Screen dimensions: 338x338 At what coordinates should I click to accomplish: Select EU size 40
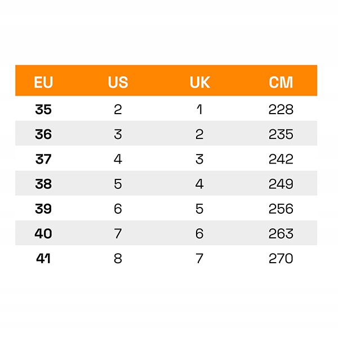tap(43, 233)
